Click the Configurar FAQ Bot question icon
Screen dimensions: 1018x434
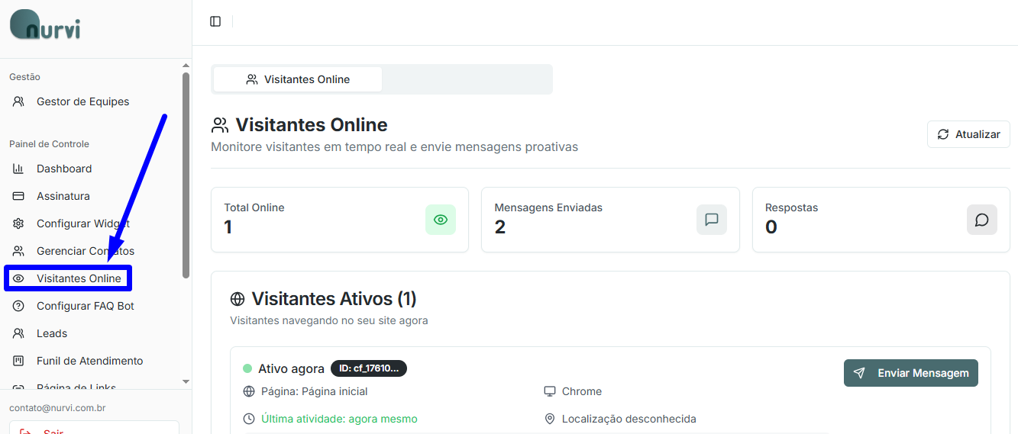(x=19, y=306)
